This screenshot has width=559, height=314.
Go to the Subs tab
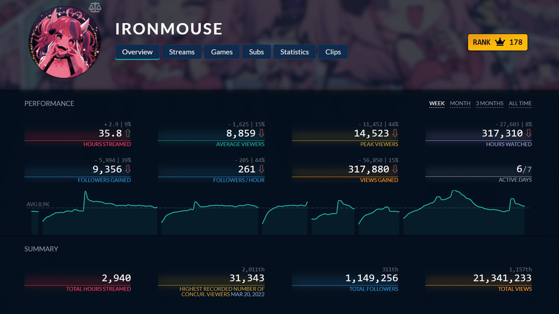pos(256,52)
